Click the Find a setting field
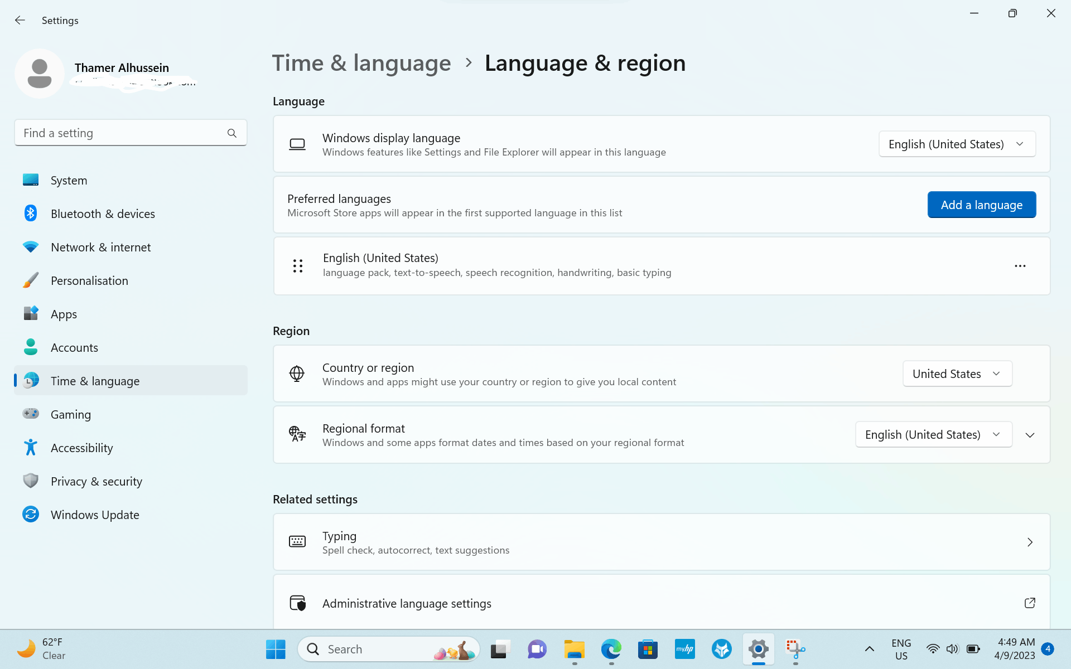The width and height of the screenshot is (1071, 669). (120, 133)
